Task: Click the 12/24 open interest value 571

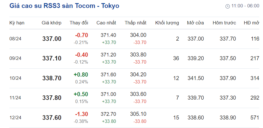Action: point(255,117)
